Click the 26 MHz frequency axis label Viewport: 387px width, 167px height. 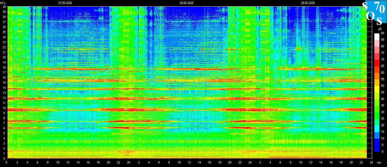4,27
